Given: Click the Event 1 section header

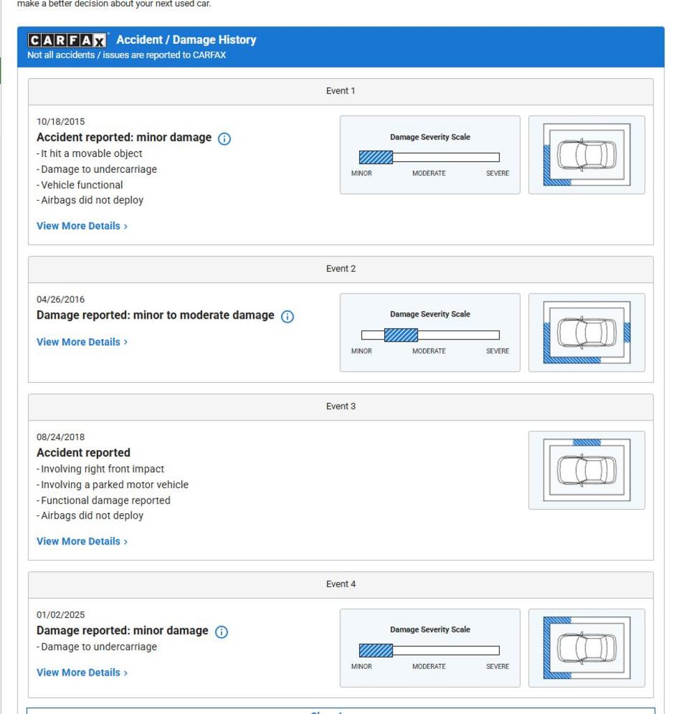Looking at the screenshot, I should (340, 91).
